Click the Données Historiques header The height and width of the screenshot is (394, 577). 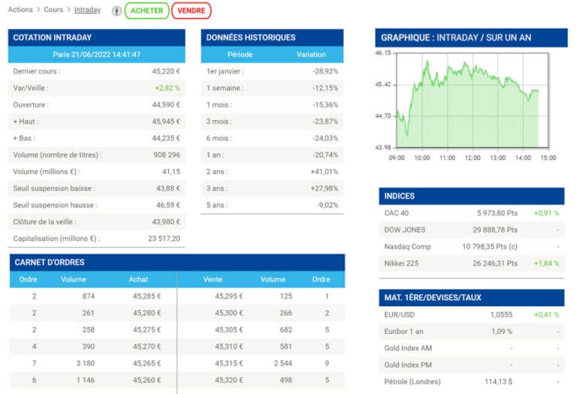tap(272, 38)
